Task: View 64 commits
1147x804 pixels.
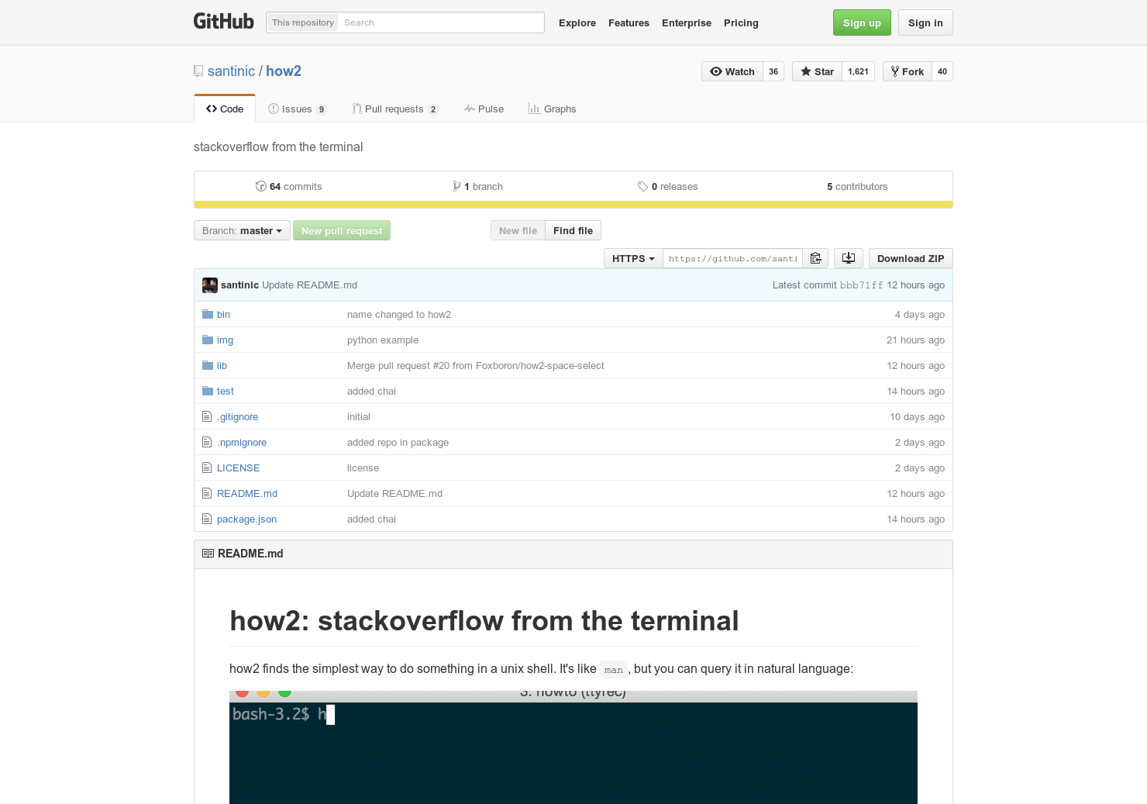Action: click(x=288, y=186)
